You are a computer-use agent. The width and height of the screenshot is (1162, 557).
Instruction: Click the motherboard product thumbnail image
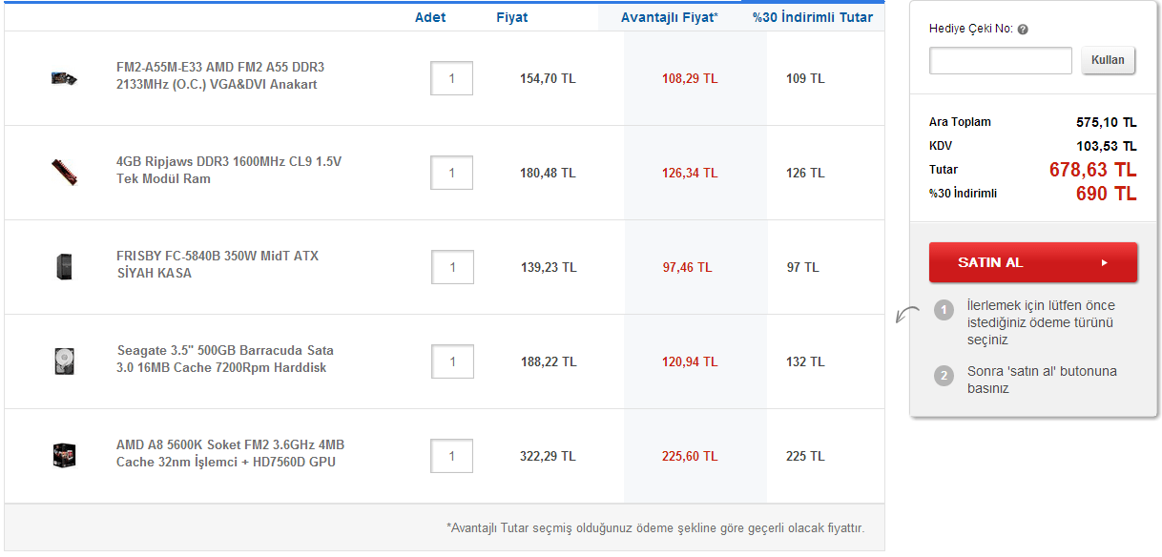(x=64, y=77)
